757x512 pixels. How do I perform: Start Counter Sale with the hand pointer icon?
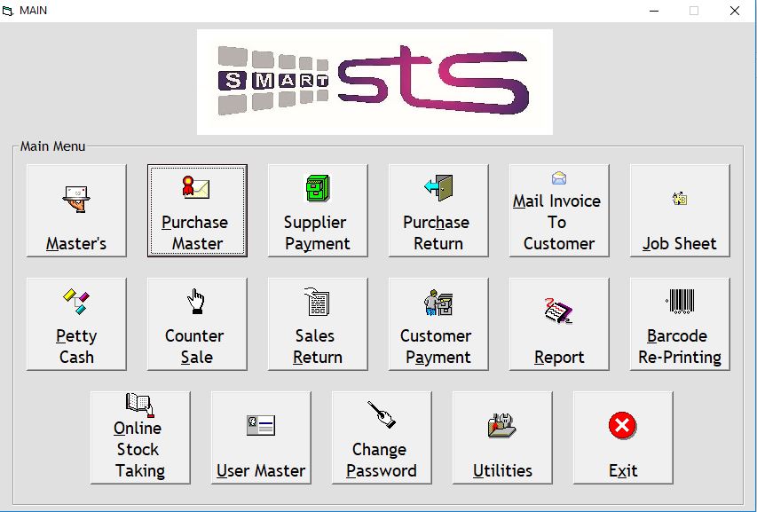tap(197, 324)
